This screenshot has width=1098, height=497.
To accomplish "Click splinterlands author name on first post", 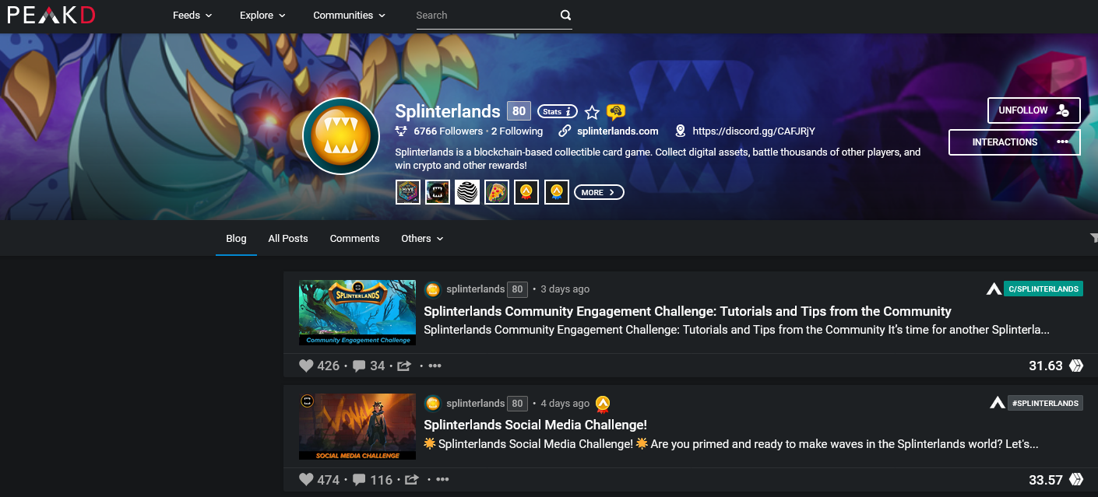I will pyautogui.click(x=475, y=289).
